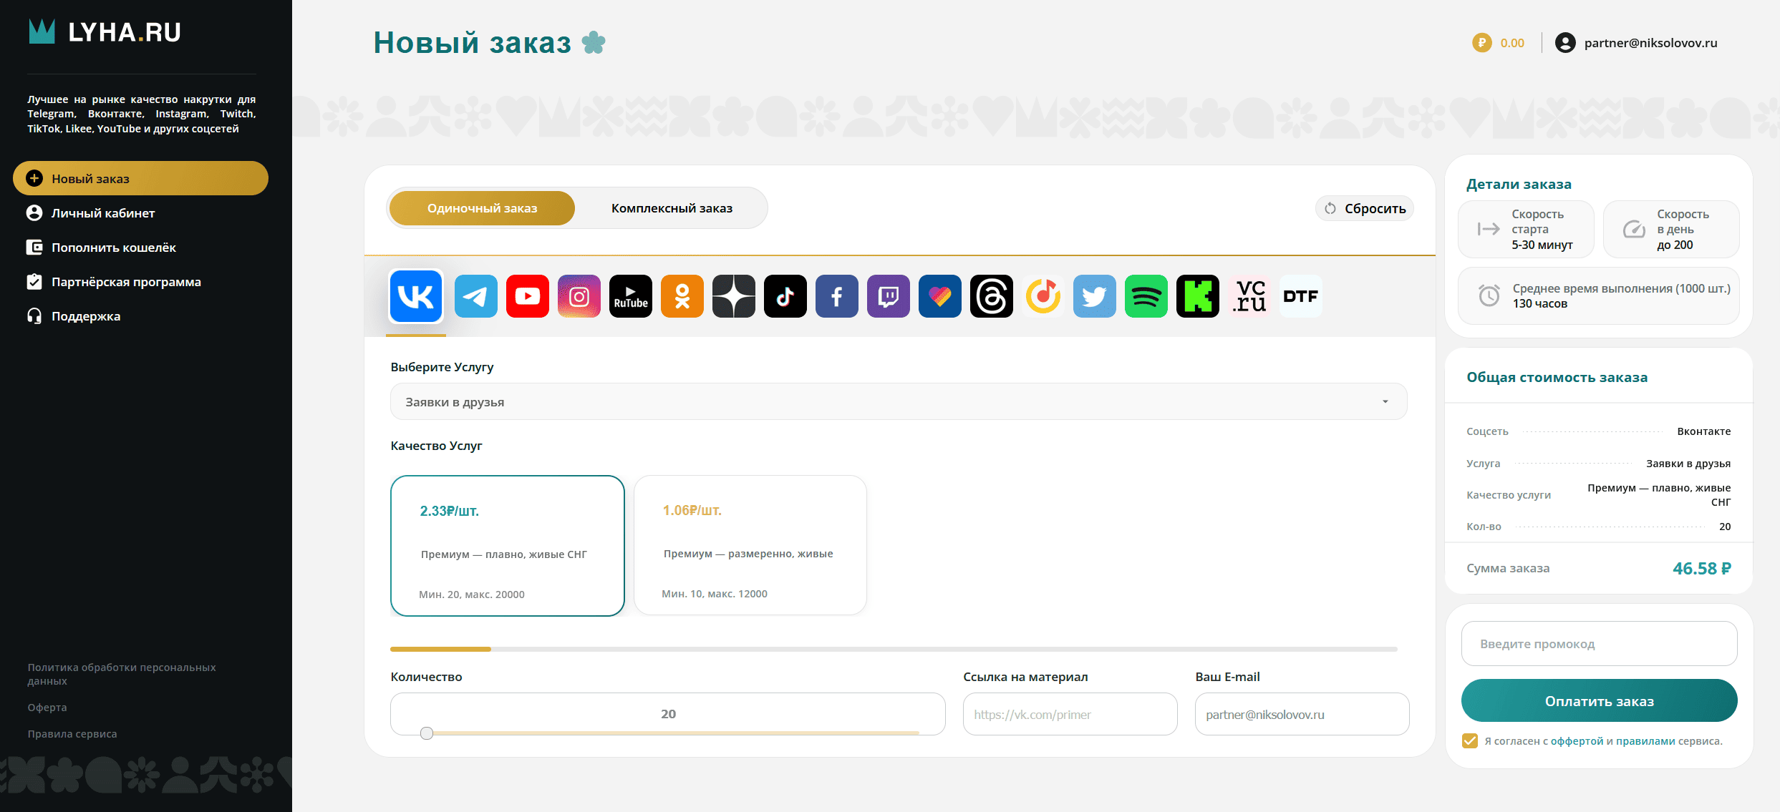Click the '5-30 минут' start speed value

1542,245
